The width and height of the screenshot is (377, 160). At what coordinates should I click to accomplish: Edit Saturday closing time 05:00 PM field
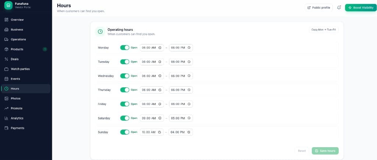click(x=181, y=118)
